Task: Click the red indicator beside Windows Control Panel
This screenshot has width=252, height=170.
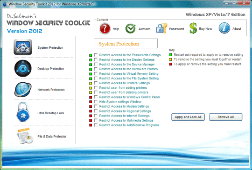Action: [x=91, y=98]
